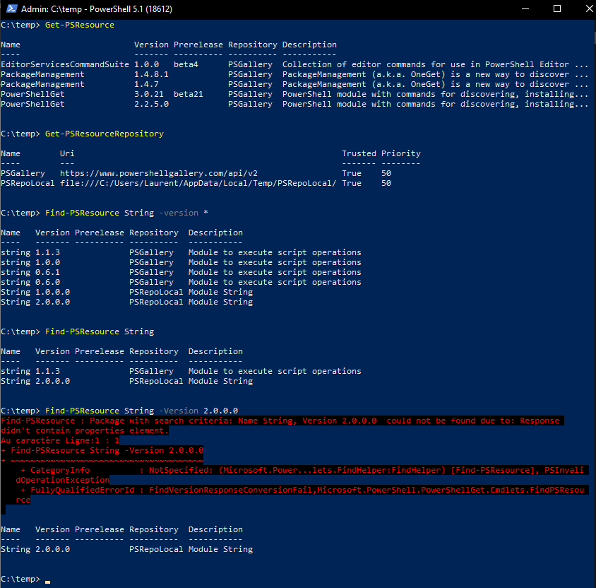Click the blinking cursor at the prompt
The height and width of the screenshot is (588, 596).
click(x=47, y=581)
